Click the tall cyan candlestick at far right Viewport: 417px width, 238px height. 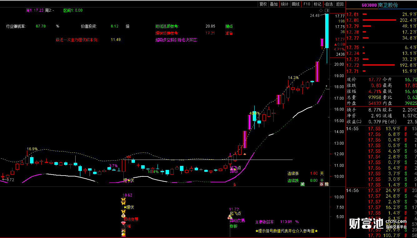pyautogui.click(x=327, y=31)
